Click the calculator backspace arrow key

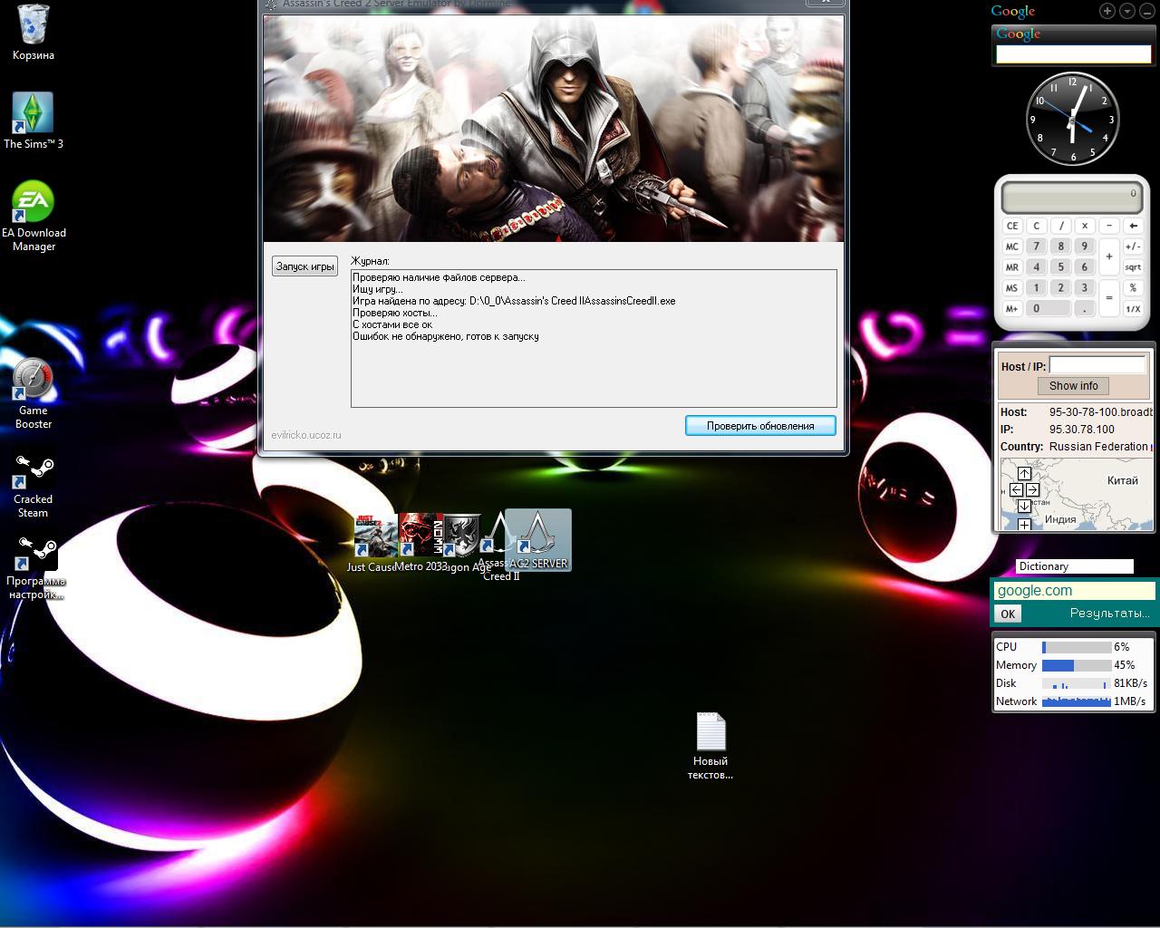coord(1133,226)
